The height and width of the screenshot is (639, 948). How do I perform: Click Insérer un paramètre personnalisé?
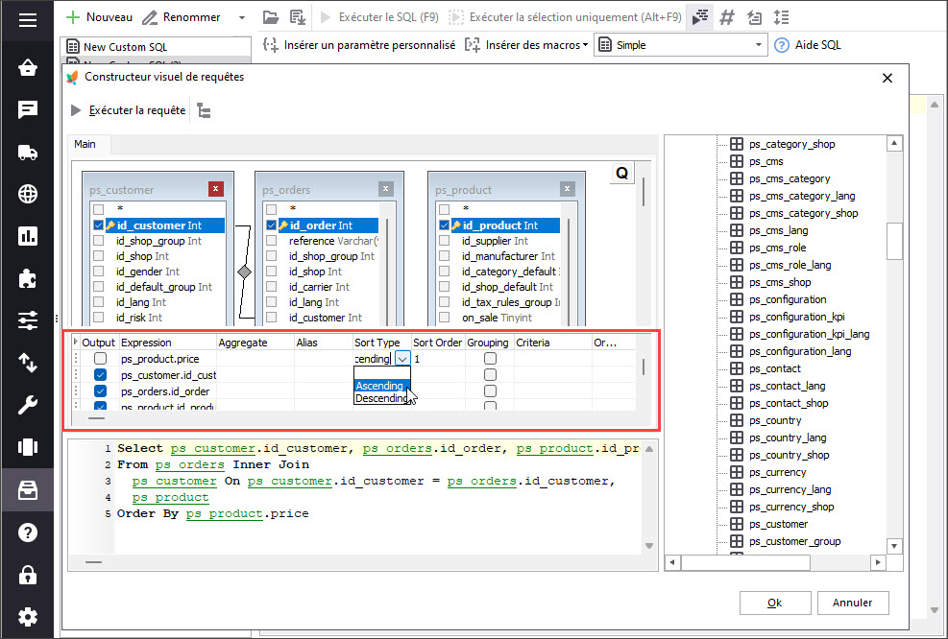point(360,45)
